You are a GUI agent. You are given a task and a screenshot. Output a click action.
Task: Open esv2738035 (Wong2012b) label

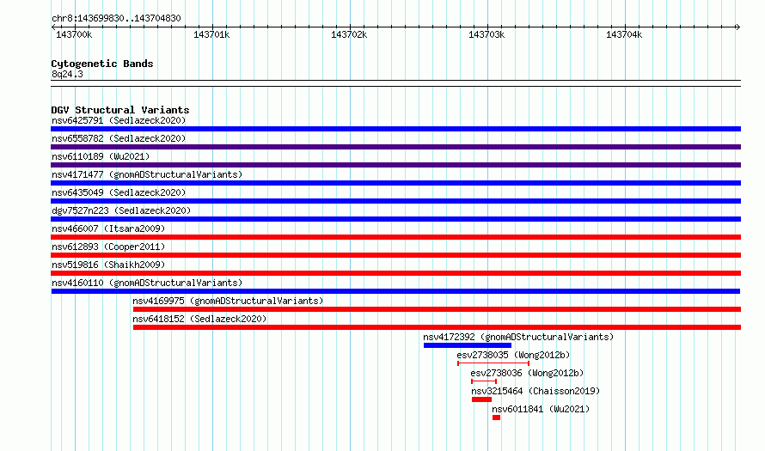(x=513, y=355)
